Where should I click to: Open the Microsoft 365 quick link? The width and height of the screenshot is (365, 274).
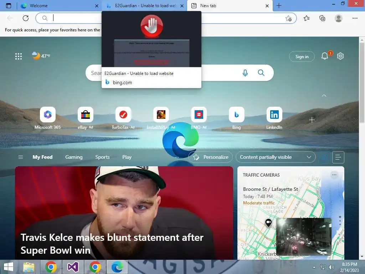coord(47,118)
